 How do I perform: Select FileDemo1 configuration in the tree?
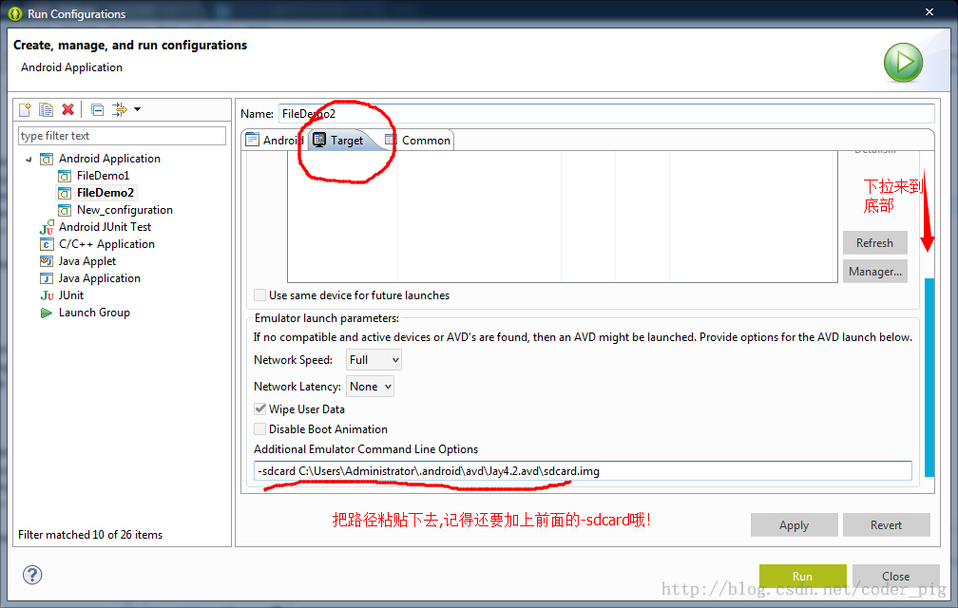(103, 176)
